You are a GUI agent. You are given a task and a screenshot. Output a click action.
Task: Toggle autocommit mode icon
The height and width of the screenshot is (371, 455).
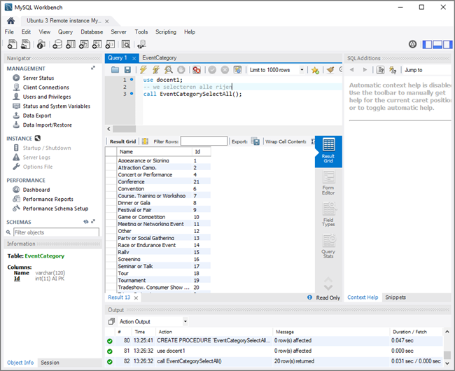238,69
